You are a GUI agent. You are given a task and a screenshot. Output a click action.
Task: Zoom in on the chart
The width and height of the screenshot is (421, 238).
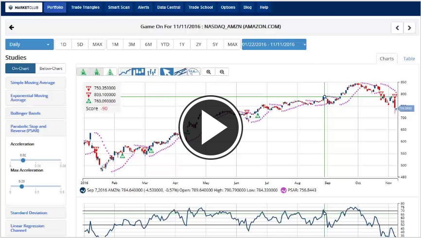tap(209, 72)
